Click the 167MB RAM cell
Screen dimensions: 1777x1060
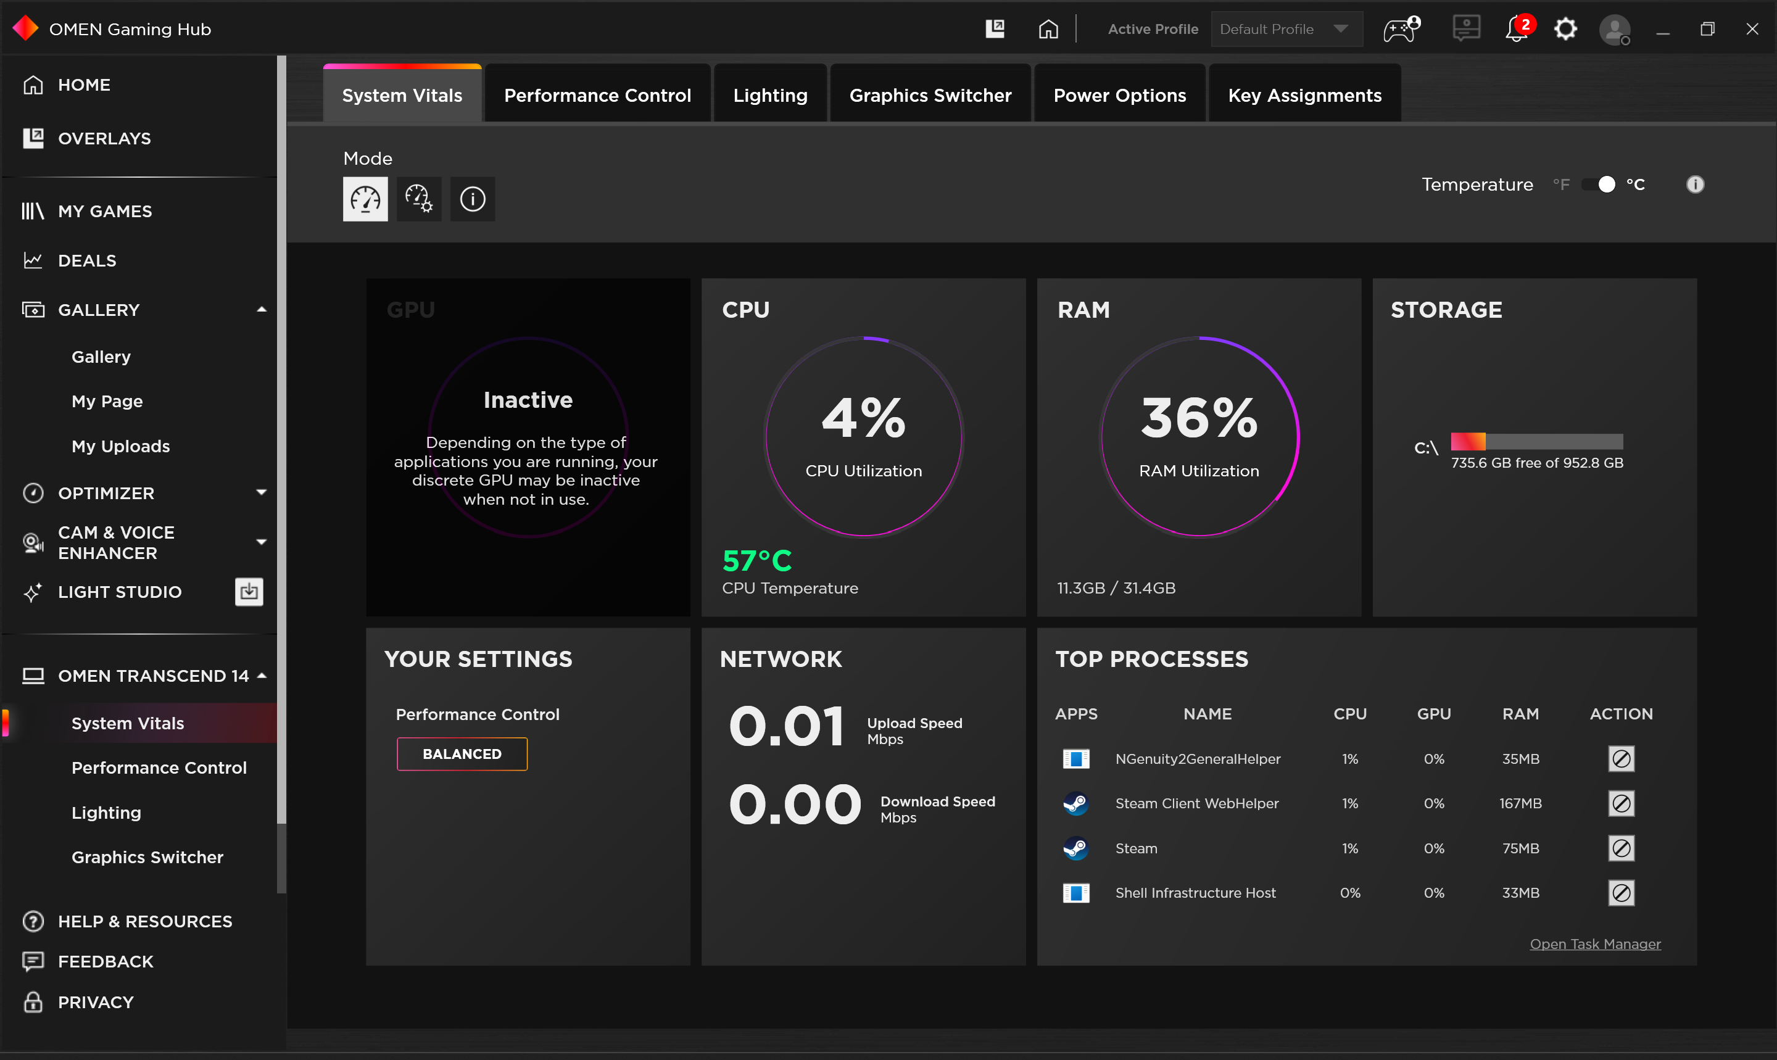1520,803
